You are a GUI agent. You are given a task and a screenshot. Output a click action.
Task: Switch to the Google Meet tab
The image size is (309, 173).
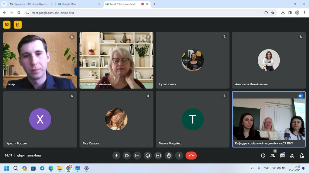click(78, 4)
